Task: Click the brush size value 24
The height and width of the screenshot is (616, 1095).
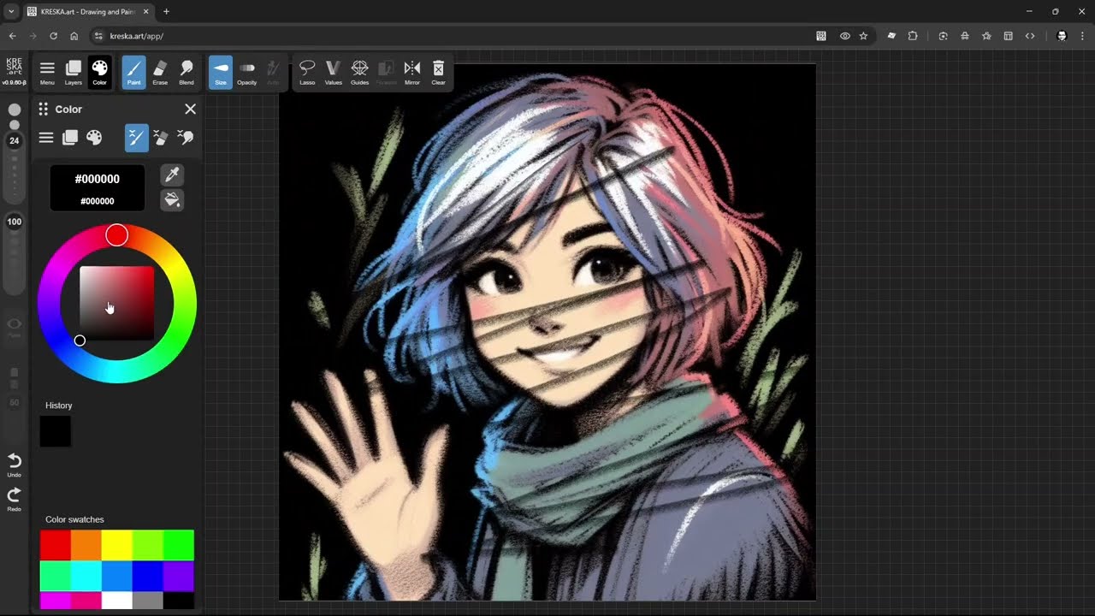Action: 15,140
